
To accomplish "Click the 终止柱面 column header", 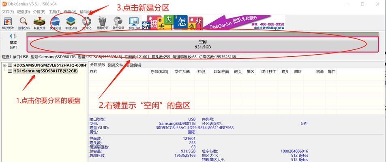I will tap(268, 72).
